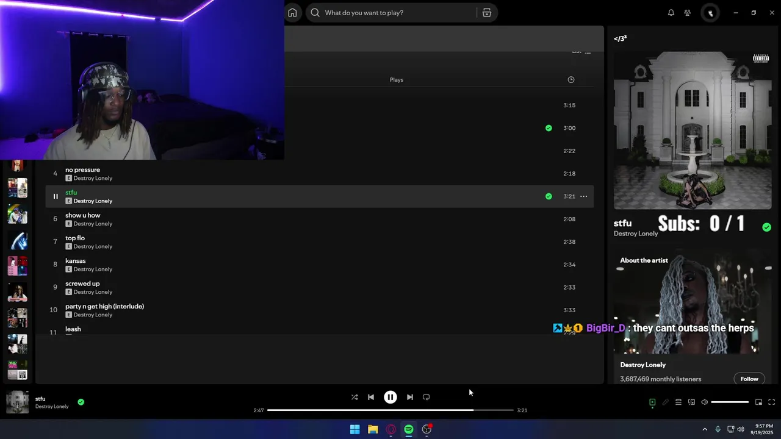Open Opera GX browser from taskbar
Viewport: 781px width, 439px height.
coord(391,429)
